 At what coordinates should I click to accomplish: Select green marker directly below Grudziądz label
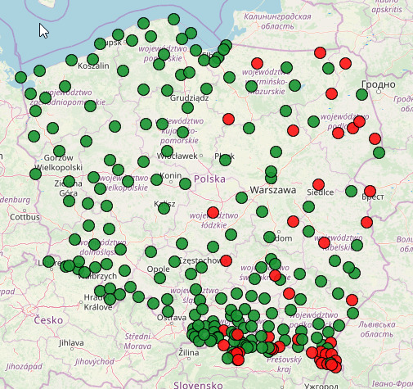187,107
